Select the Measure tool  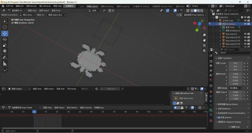click(x=5, y=63)
